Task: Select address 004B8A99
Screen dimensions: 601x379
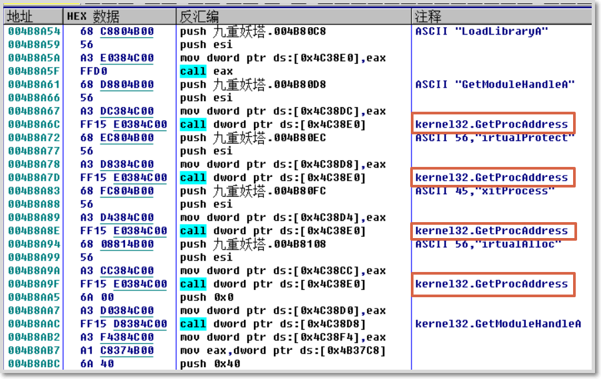Action: pos(34,257)
